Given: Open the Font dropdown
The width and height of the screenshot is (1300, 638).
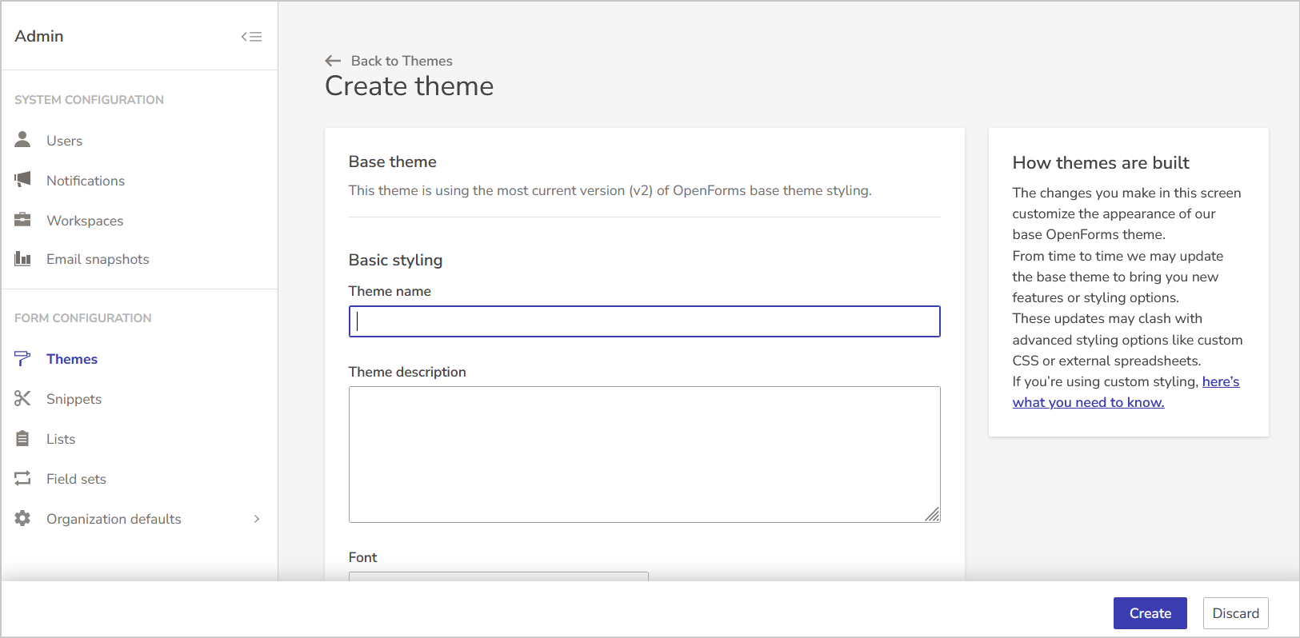Looking at the screenshot, I should coord(498,576).
